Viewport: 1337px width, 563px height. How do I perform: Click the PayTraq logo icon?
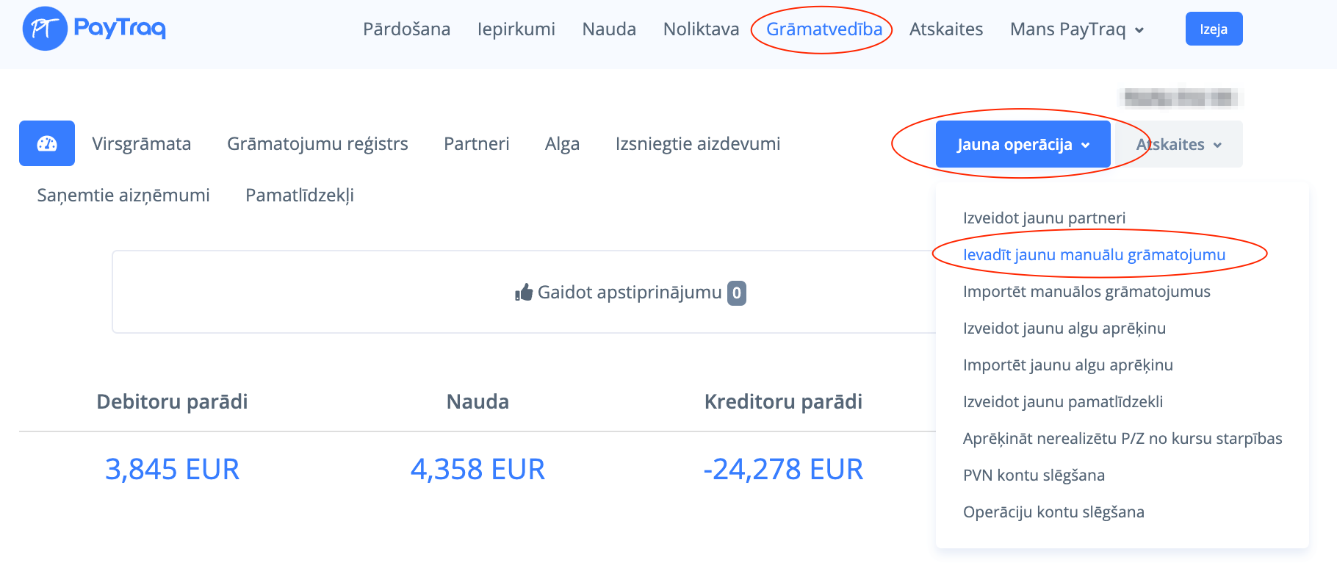click(45, 29)
